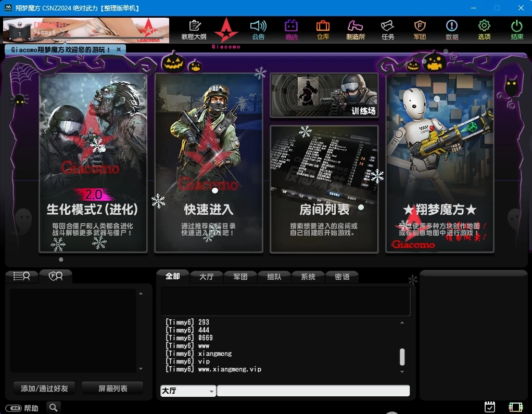Click chat line "www.xiangmeng.vip"
Image resolution: width=532 pixels, height=414 pixels.
[230, 369]
